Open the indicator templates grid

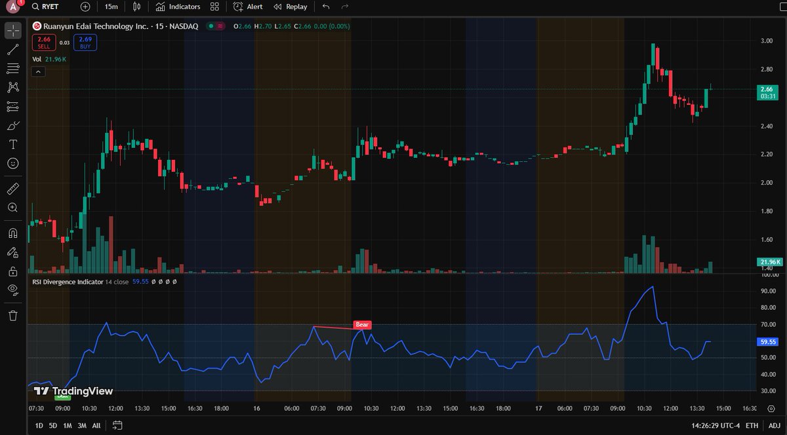click(214, 7)
